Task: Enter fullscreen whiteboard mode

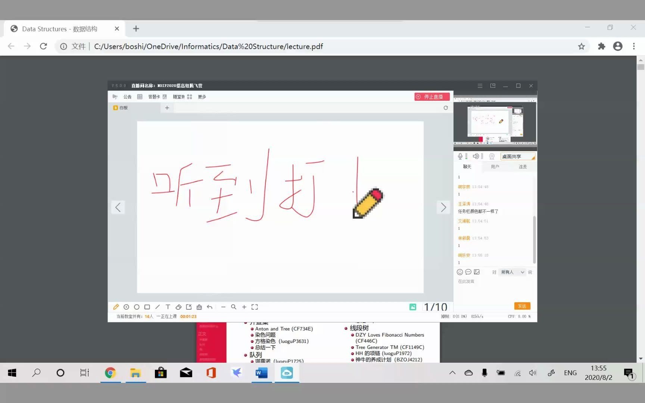Action: (255, 307)
